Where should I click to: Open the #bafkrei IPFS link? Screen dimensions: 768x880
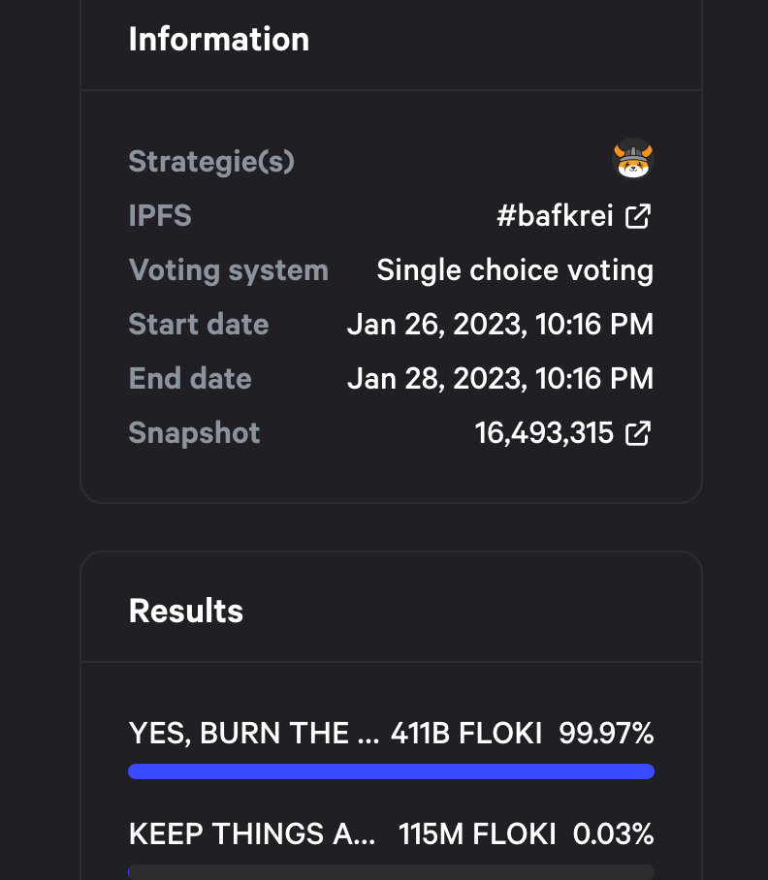coord(555,215)
